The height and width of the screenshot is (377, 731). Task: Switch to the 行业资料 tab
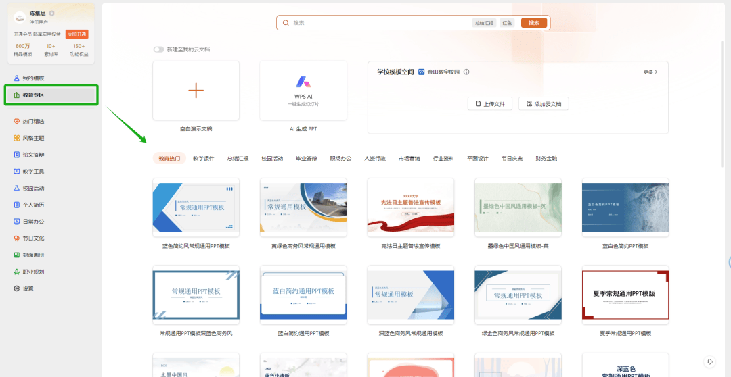[443, 158]
